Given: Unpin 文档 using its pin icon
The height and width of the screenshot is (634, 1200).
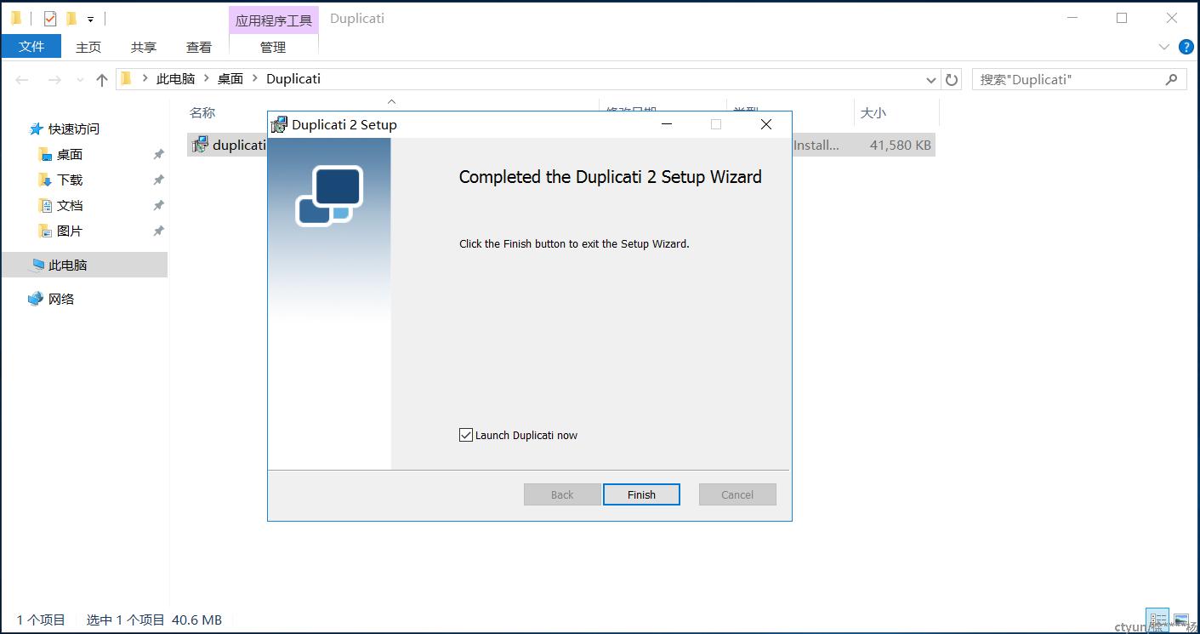Looking at the screenshot, I should pos(158,205).
